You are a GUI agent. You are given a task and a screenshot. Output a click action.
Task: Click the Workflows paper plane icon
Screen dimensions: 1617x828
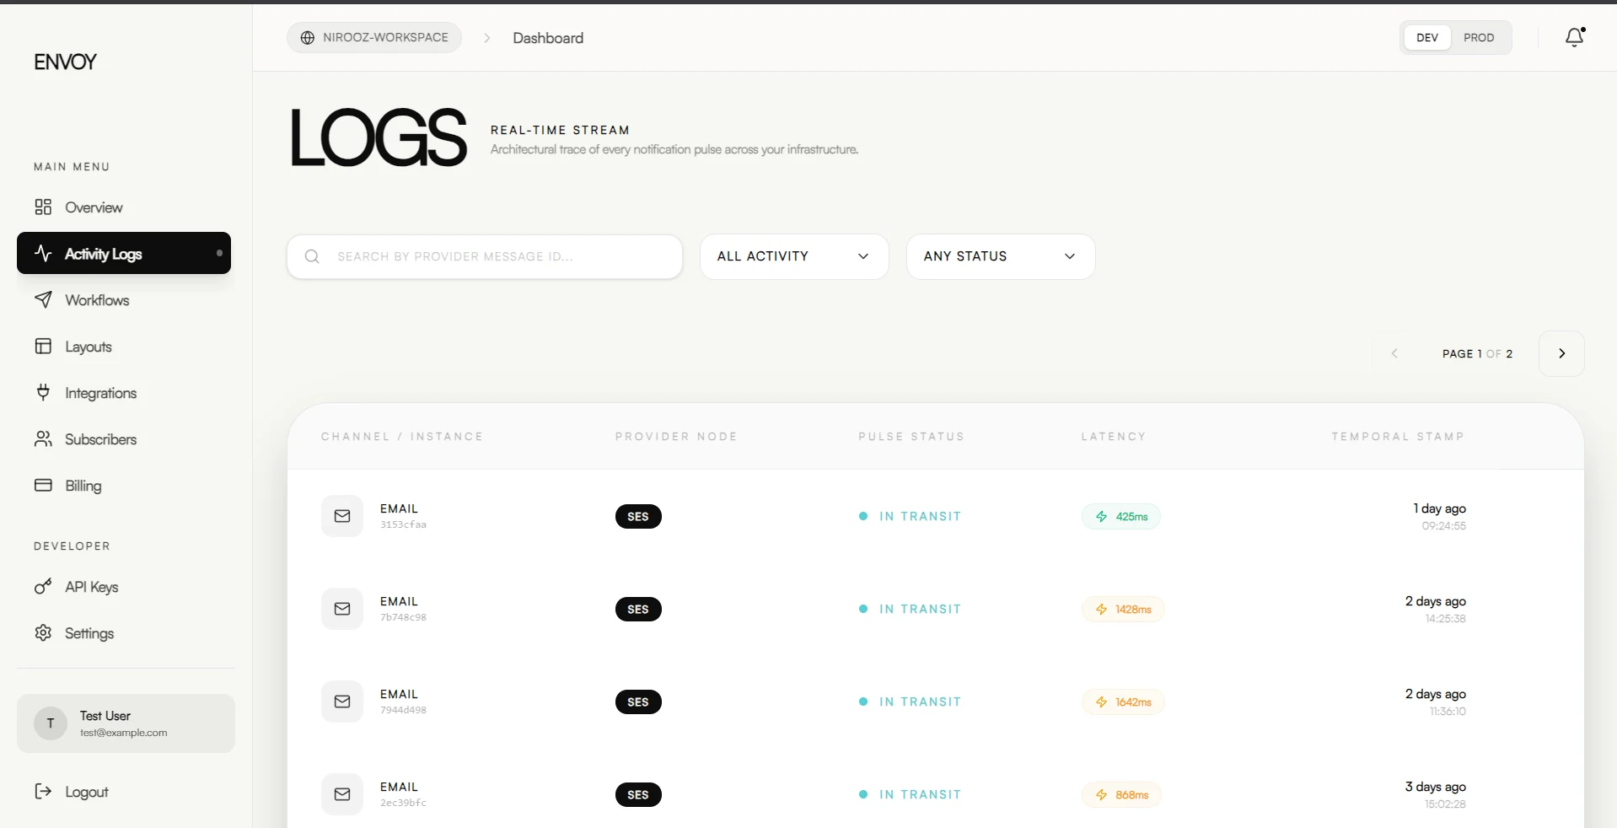coord(43,299)
